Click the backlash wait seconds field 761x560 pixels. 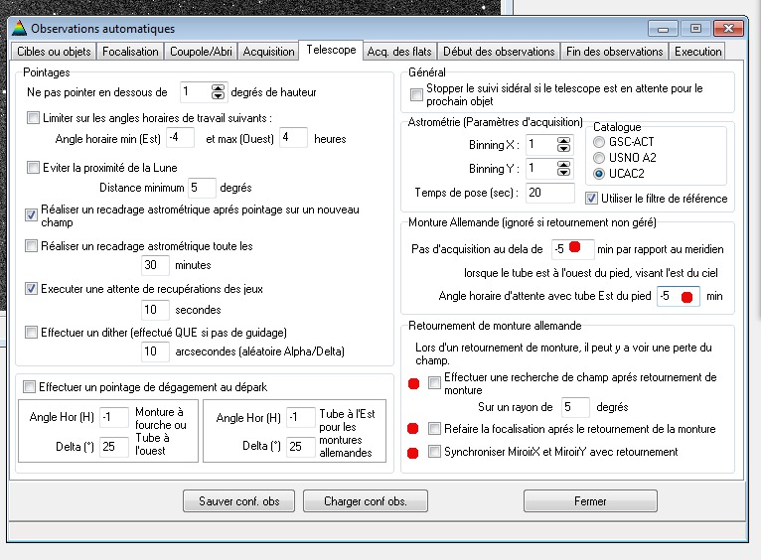click(x=155, y=310)
